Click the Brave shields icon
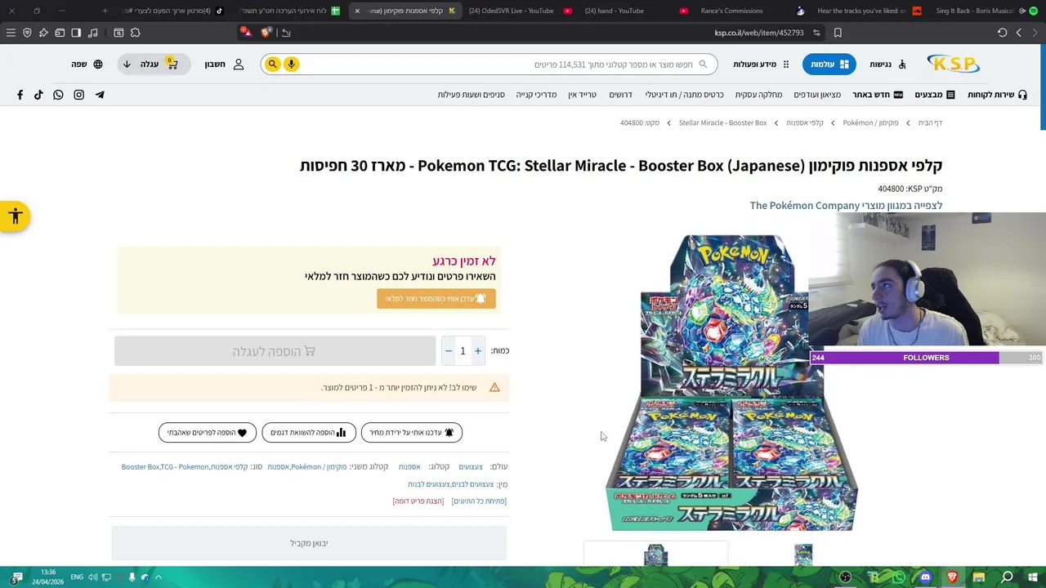The image size is (1046, 588). (x=266, y=33)
